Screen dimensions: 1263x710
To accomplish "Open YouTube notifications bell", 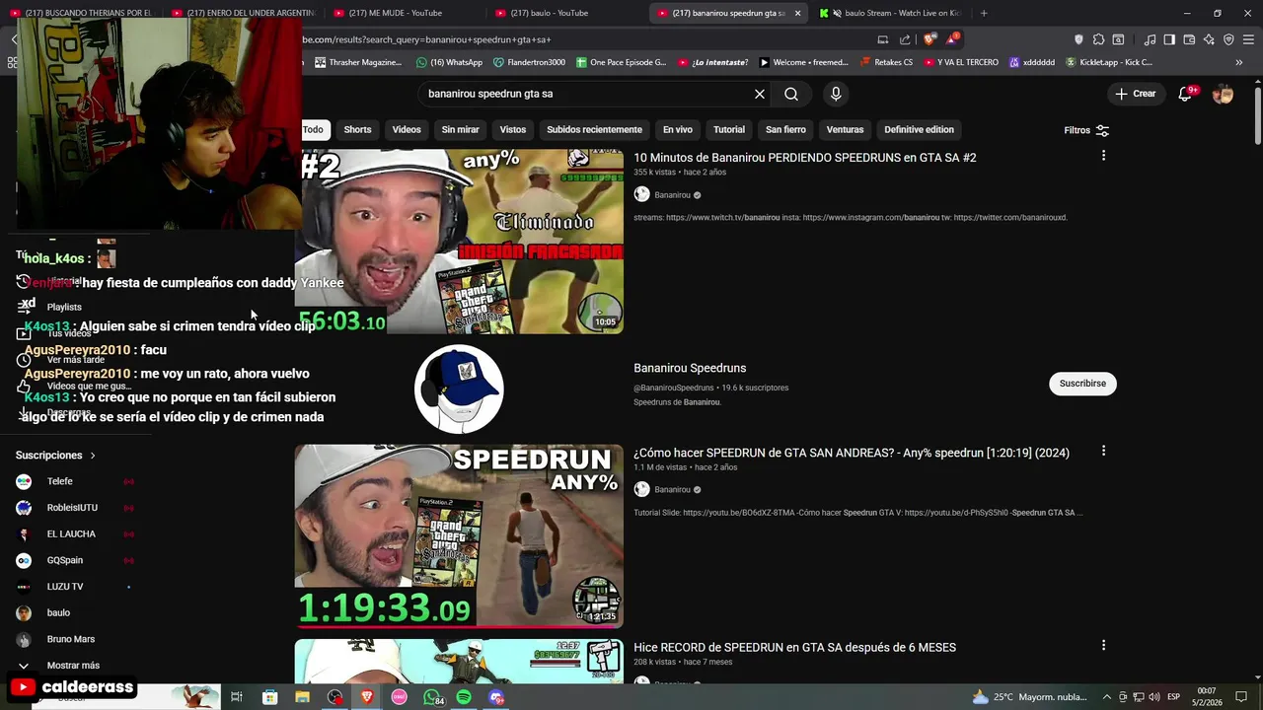I will tap(1186, 94).
